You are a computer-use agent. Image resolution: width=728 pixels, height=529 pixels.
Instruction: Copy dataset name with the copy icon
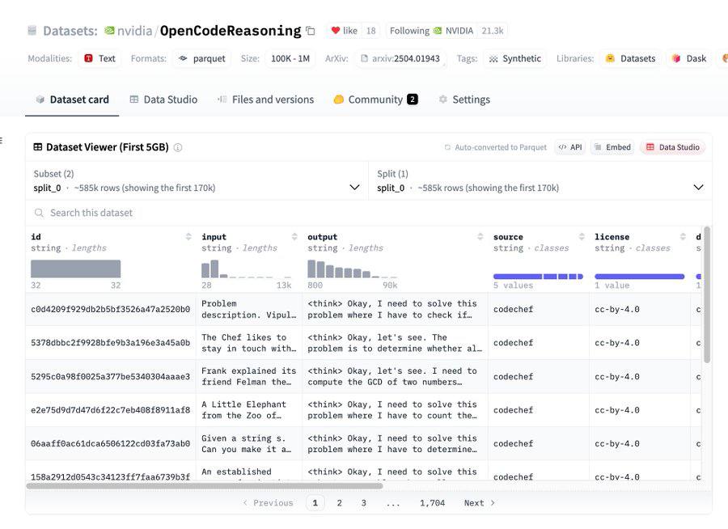[311, 31]
